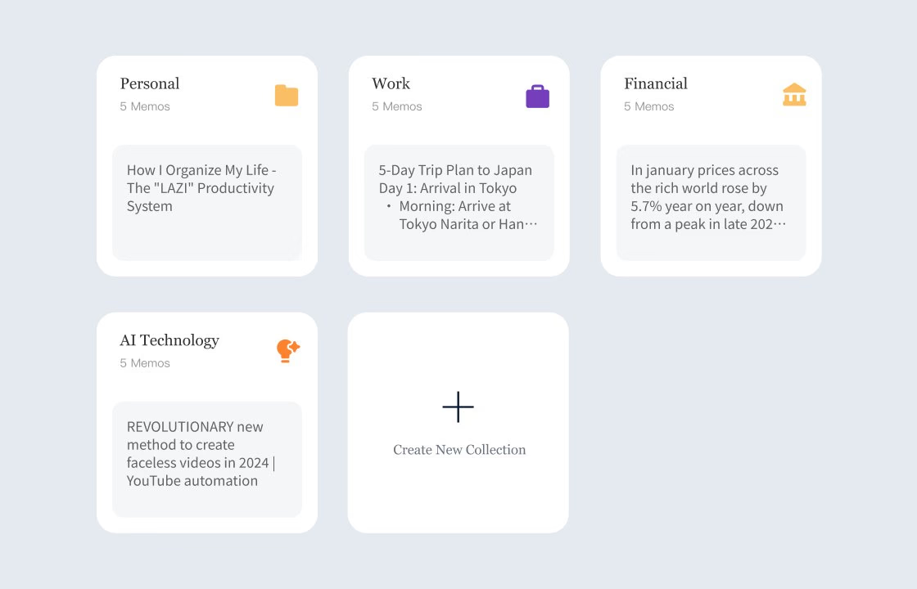Viewport: 917px width, 589px height.
Task: Click the Create New Collection label
Action: coord(459,450)
